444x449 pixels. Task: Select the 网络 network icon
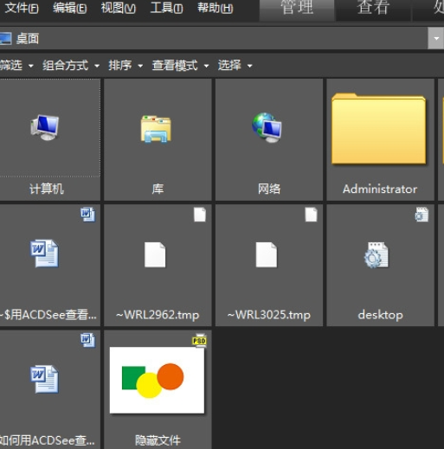coord(267,127)
